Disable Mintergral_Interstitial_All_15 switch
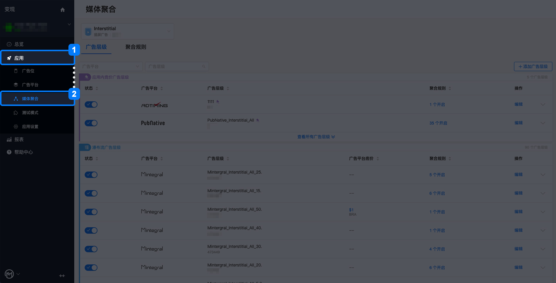 point(91,193)
